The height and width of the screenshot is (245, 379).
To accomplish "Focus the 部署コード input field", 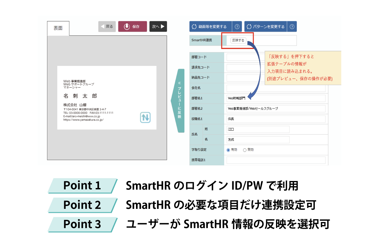I will (245, 57).
